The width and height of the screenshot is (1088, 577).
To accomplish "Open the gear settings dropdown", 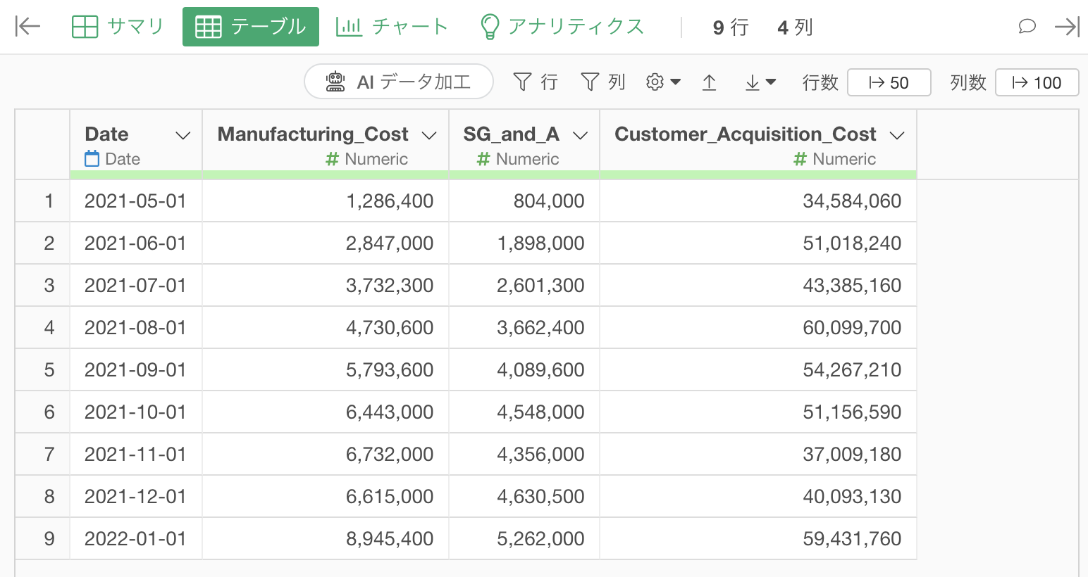I will [663, 82].
